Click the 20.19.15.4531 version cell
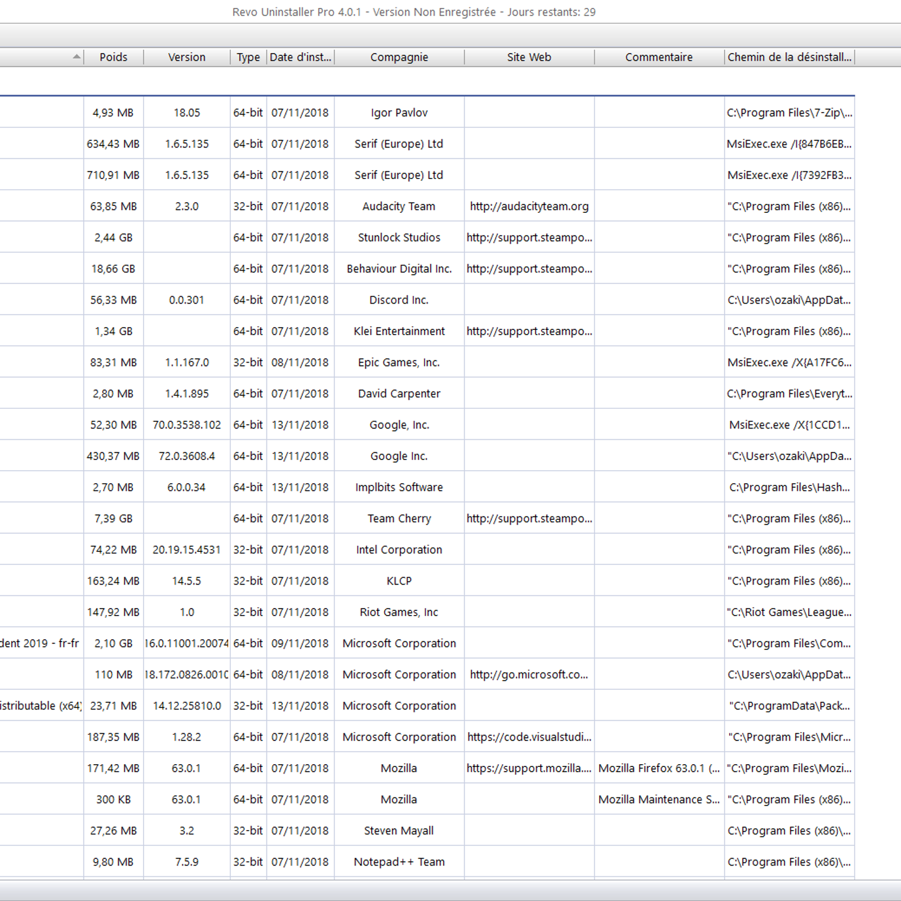The width and height of the screenshot is (901, 901). tap(187, 550)
